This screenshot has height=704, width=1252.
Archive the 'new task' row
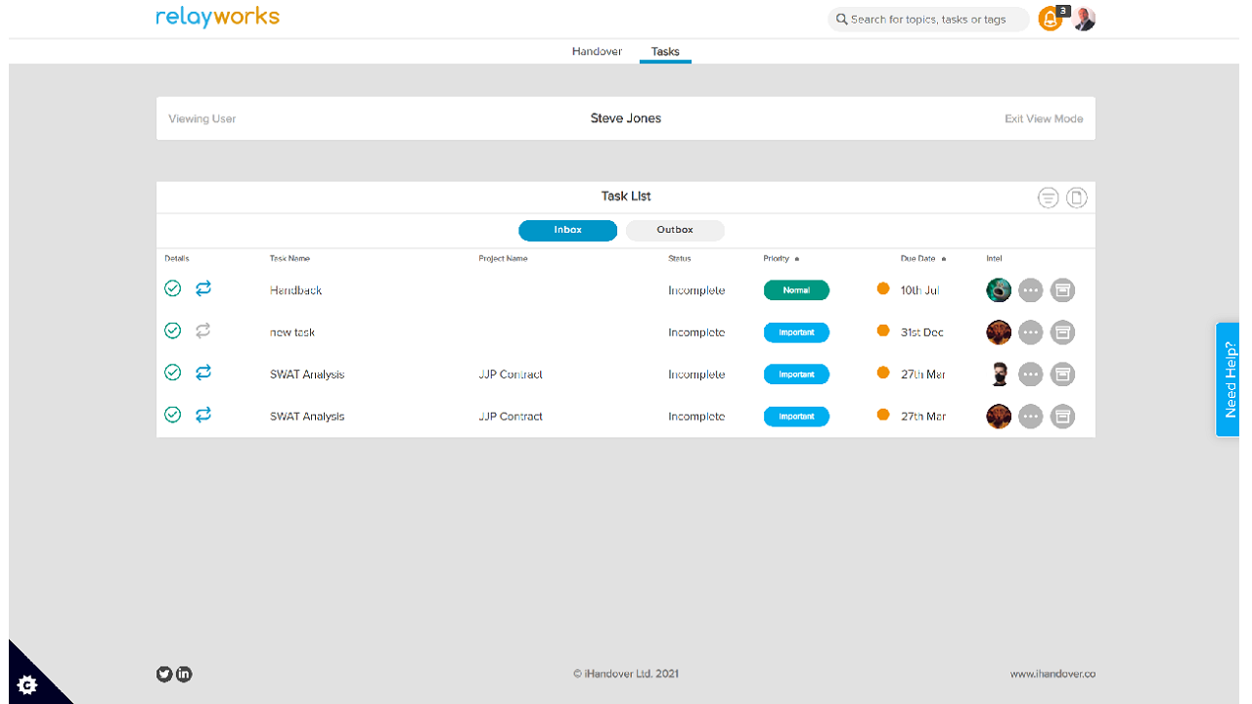point(1062,332)
